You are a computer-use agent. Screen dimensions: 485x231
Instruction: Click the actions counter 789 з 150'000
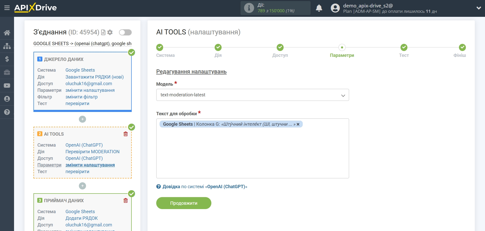pyautogui.click(x=276, y=11)
